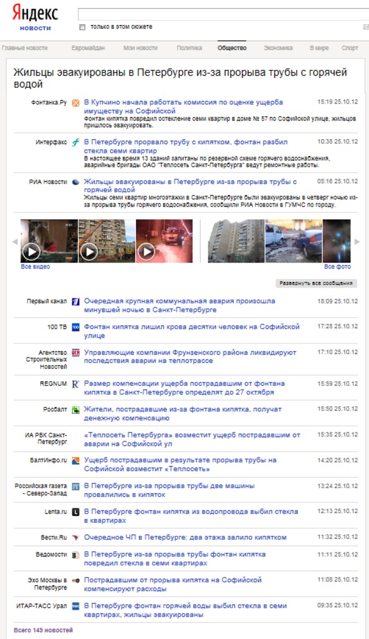
Task: Open the 'Все видео' link
Action: click(x=36, y=266)
